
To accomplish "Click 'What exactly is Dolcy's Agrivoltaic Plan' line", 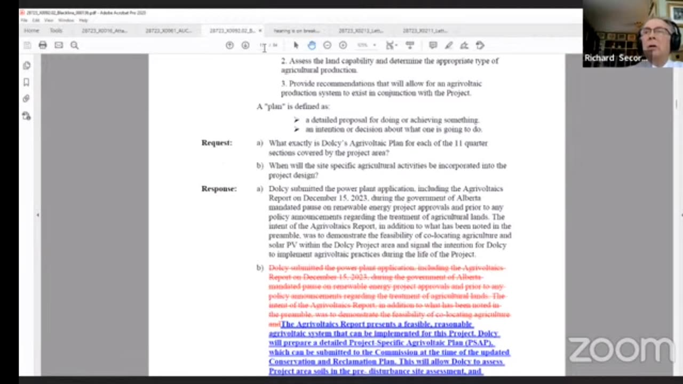I will tap(378, 143).
